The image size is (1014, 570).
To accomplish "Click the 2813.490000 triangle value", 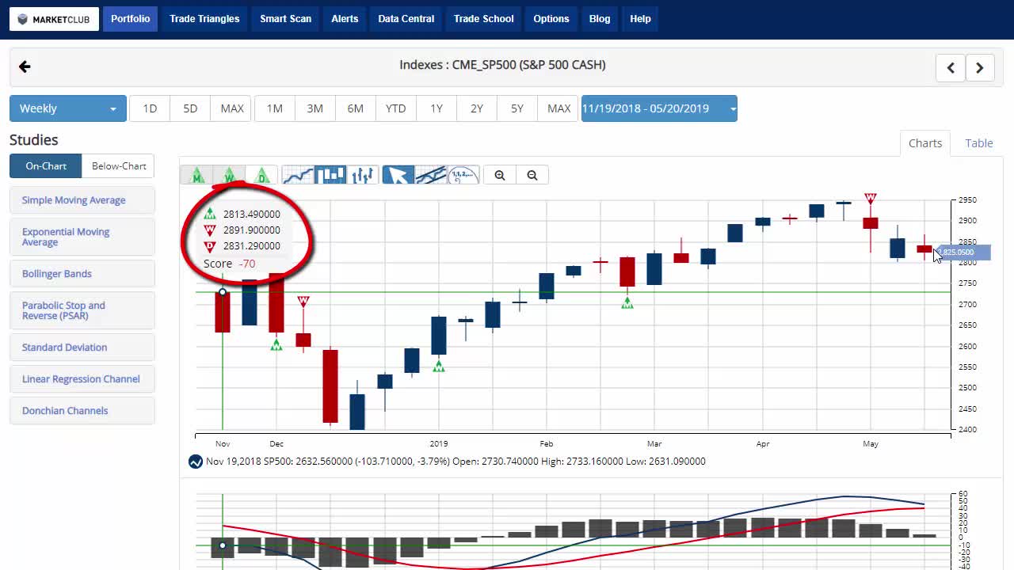I will tap(251, 215).
